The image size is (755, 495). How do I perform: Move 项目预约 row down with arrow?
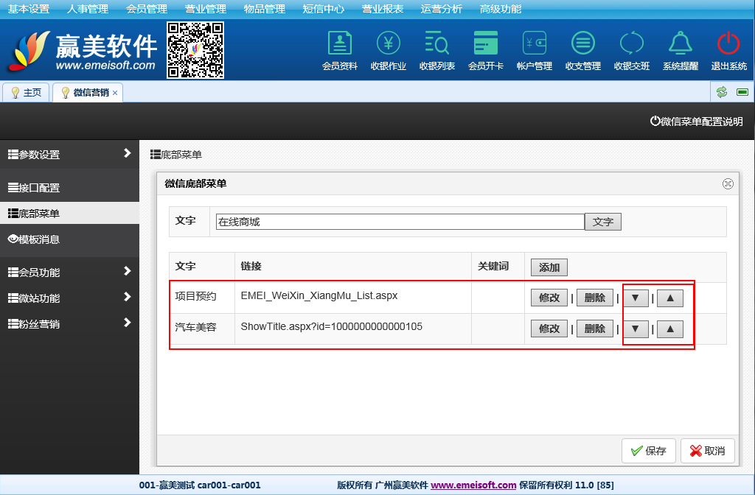[636, 298]
